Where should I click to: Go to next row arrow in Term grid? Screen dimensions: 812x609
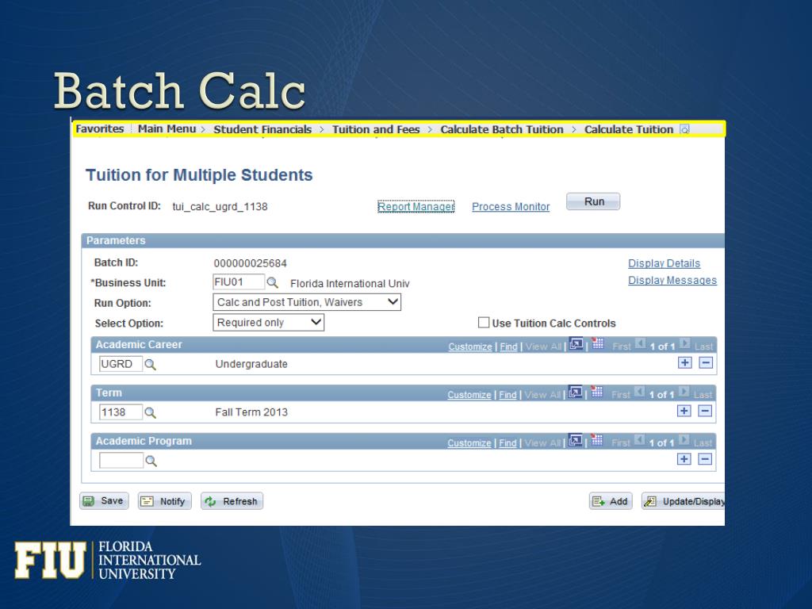(x=684, y=392)
